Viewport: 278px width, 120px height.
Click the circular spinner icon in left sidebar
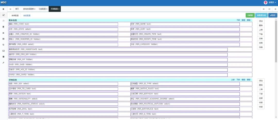click(x=3, y=21)
